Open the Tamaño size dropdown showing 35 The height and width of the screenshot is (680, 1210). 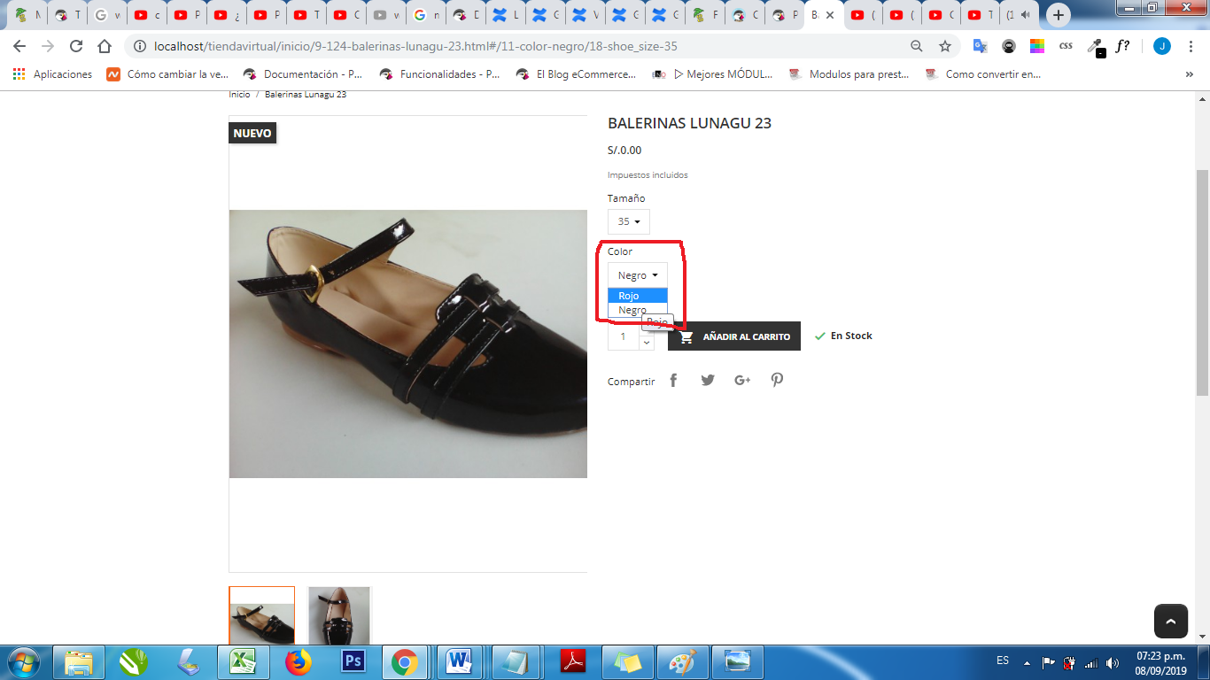[x=629, y=221]
